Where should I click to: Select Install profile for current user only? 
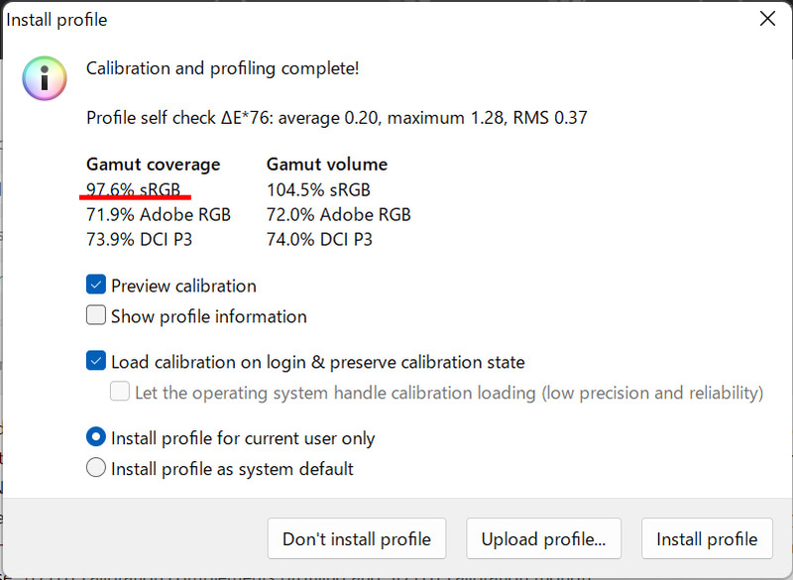point(95,437)
